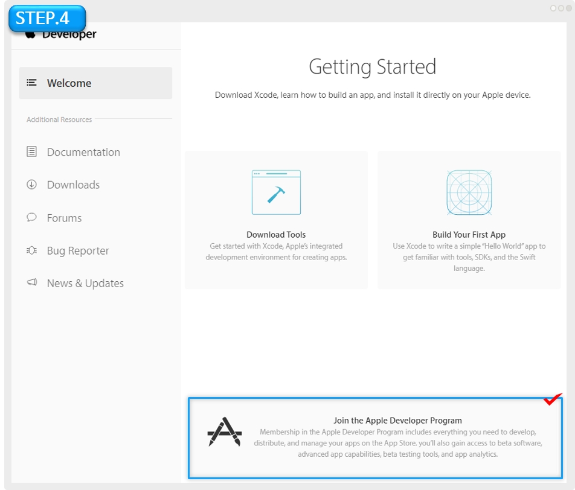Click the Welcome list icon in sidebar

pyautogui.click(x=32, y=83)
